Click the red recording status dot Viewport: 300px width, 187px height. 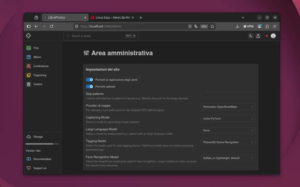(x=267, y=36)
